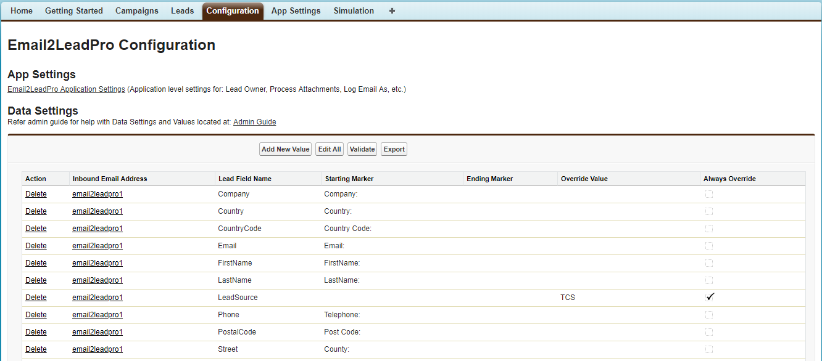Click email2leadpro1 link on the FirstName row
Viewport: 822px width, 361px height.
point(98,262)
